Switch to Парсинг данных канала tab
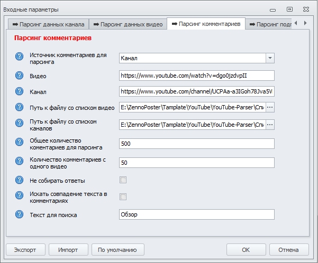Image resolution: width=318 pixels, height=263 pixels. [48, 24]
